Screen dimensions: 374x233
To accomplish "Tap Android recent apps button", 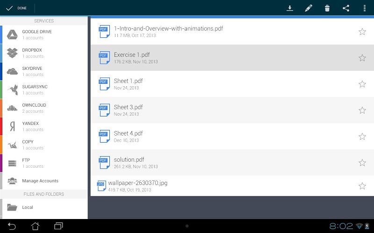I will [58, 226].
